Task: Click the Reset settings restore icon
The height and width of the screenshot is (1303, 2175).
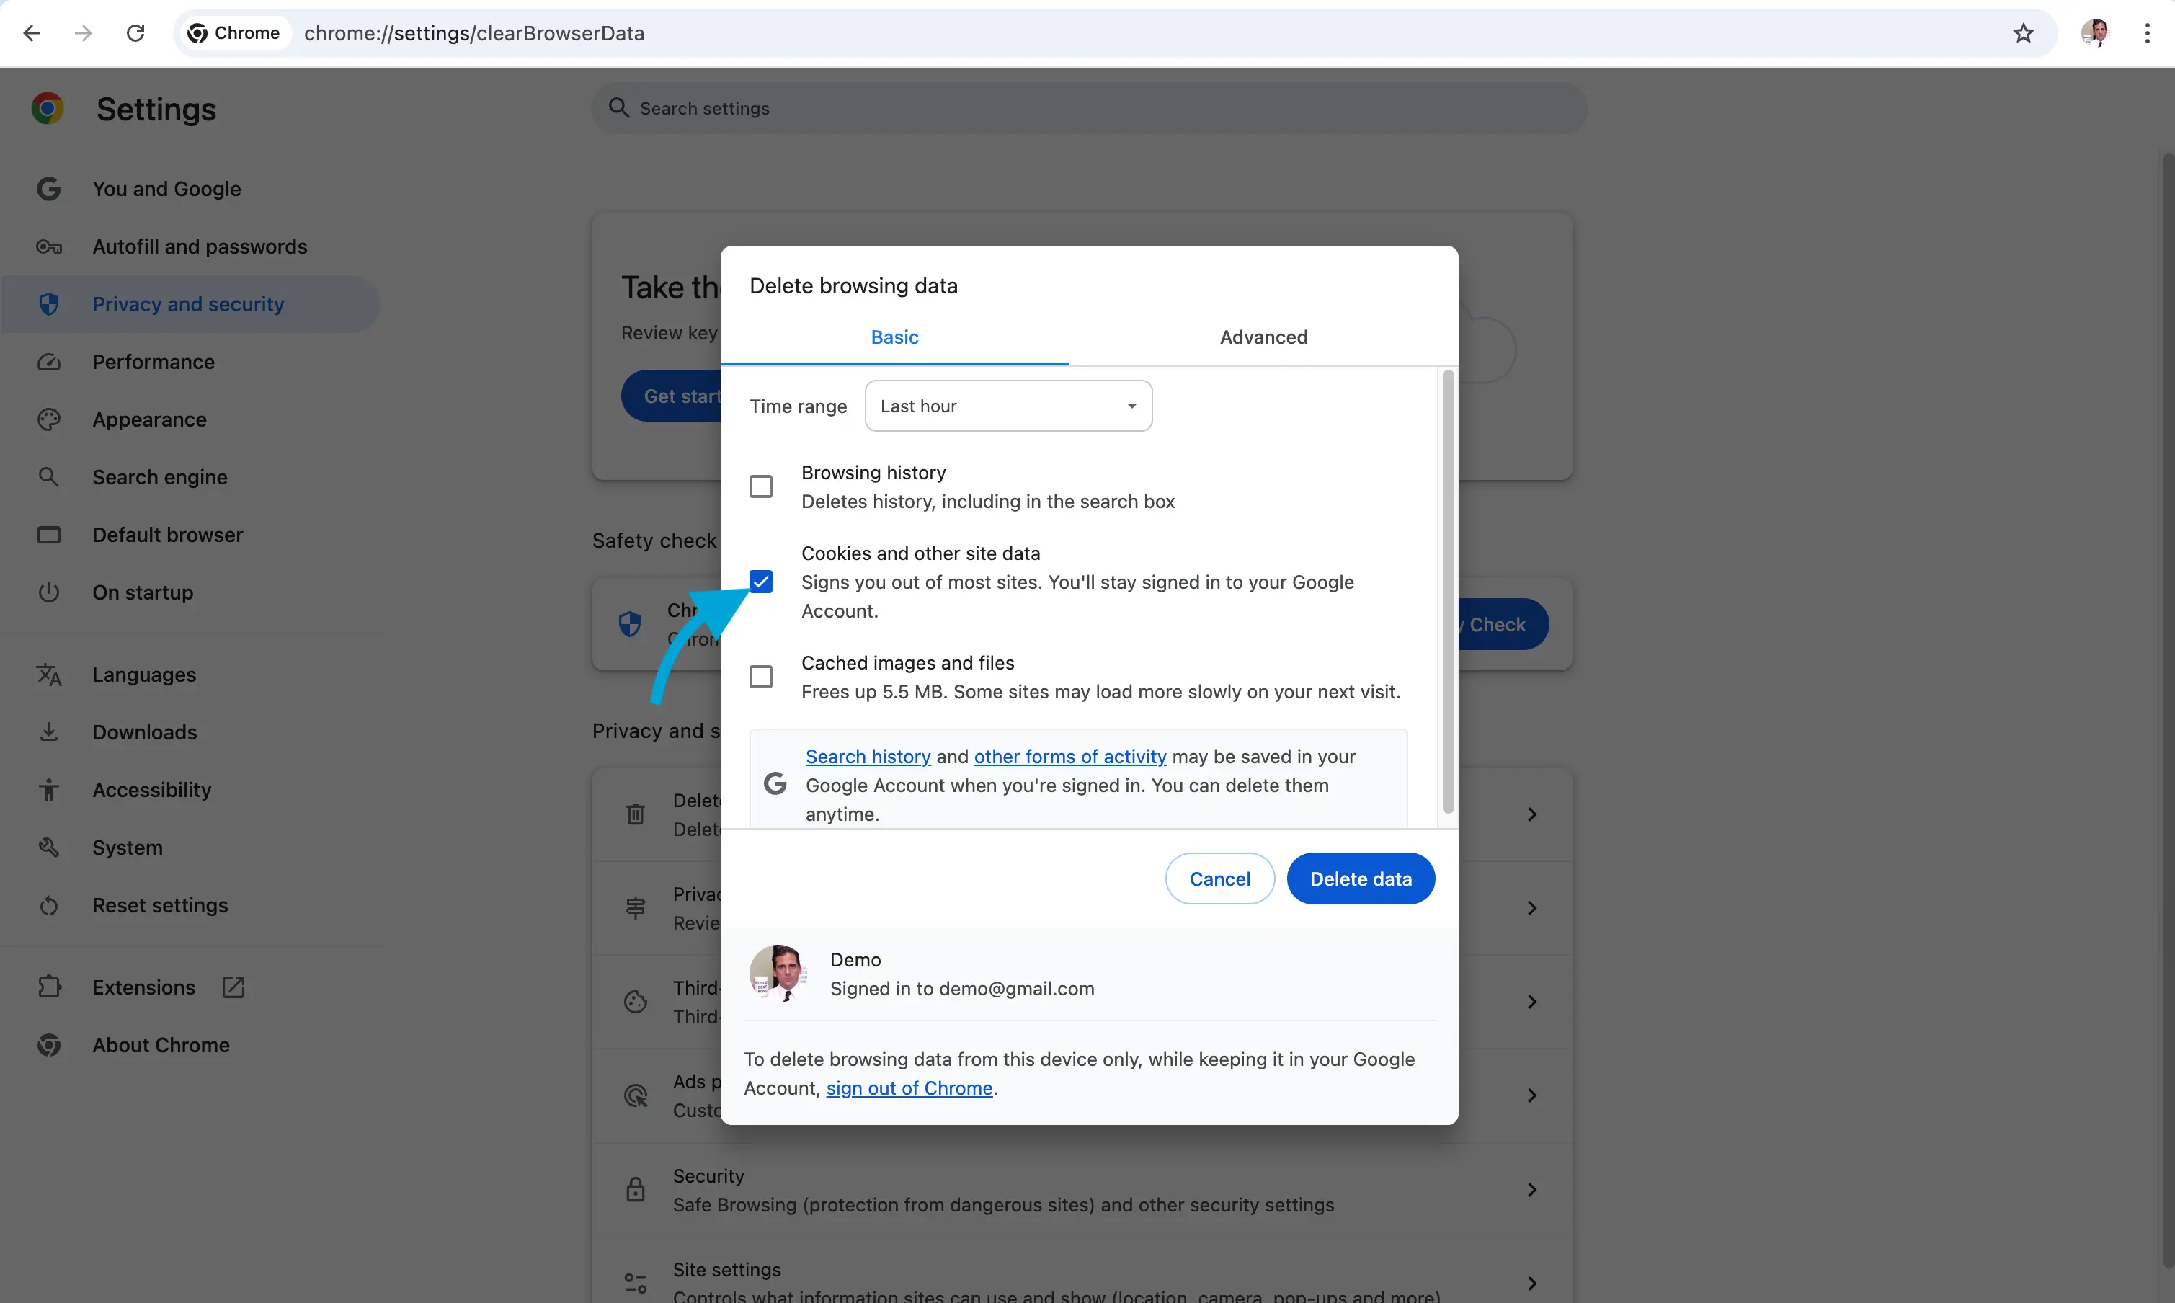Action: pos(49,905)
